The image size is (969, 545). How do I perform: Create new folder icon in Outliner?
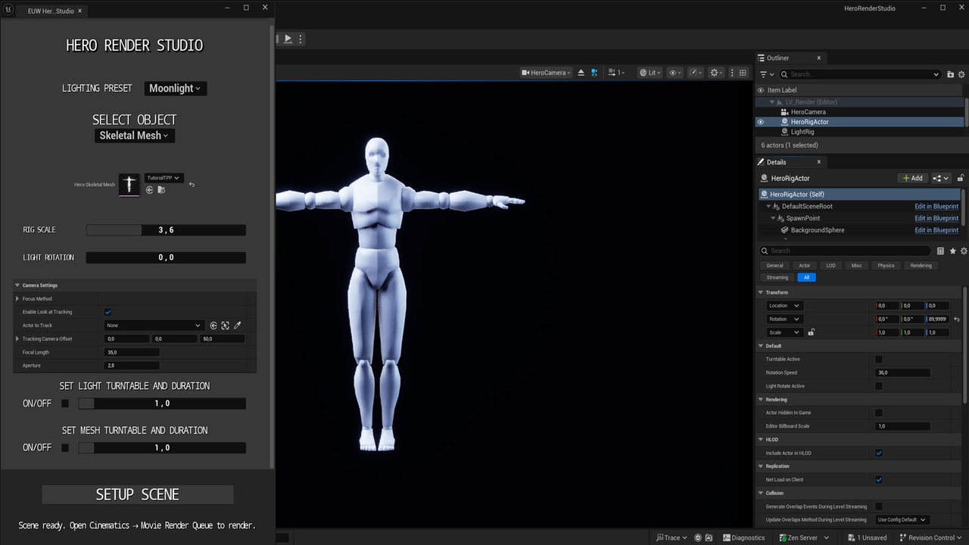951,74
